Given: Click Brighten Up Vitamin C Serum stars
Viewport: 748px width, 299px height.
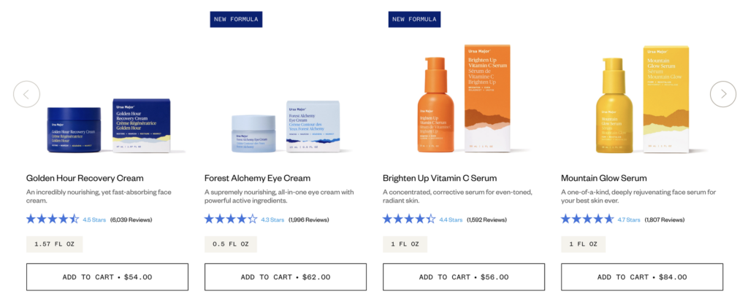Looking at the screenshot, I should pyautogui.click(x=409, y=220).
